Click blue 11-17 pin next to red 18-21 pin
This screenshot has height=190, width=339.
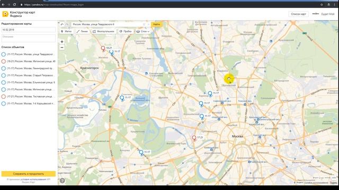pos(111,52)
